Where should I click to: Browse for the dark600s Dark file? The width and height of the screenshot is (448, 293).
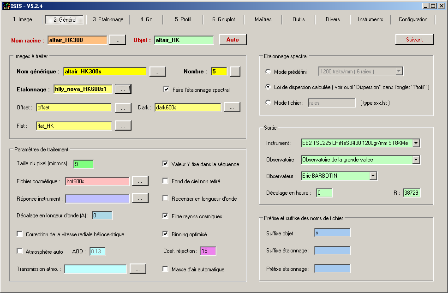click(x=232, y=107)
